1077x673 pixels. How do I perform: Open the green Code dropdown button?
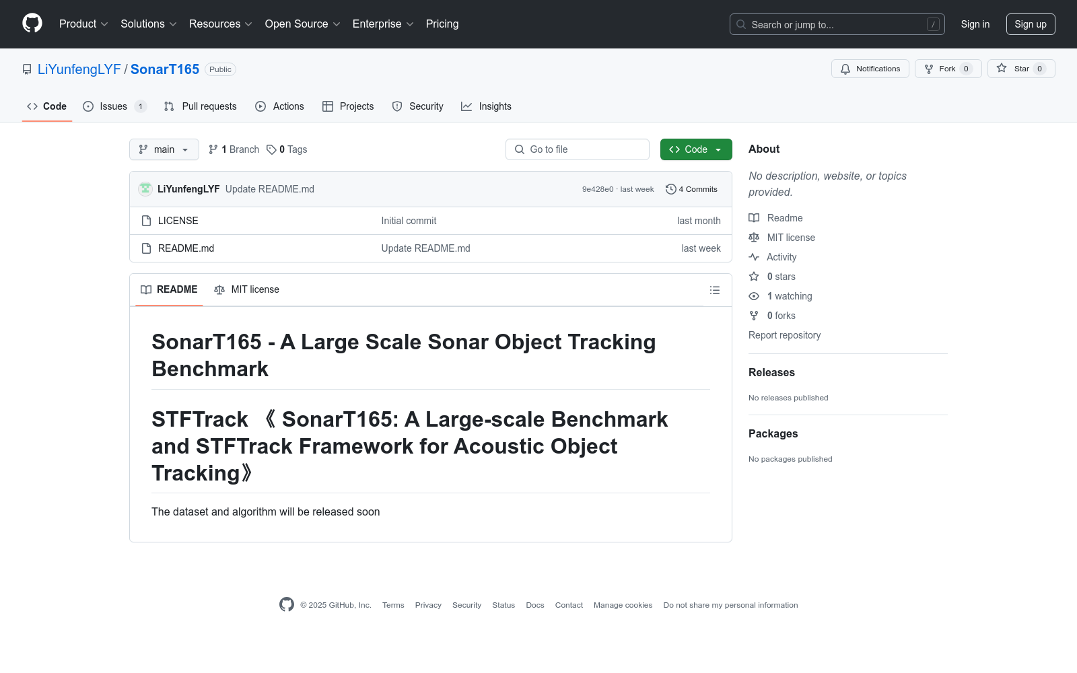tap(696, 149)
